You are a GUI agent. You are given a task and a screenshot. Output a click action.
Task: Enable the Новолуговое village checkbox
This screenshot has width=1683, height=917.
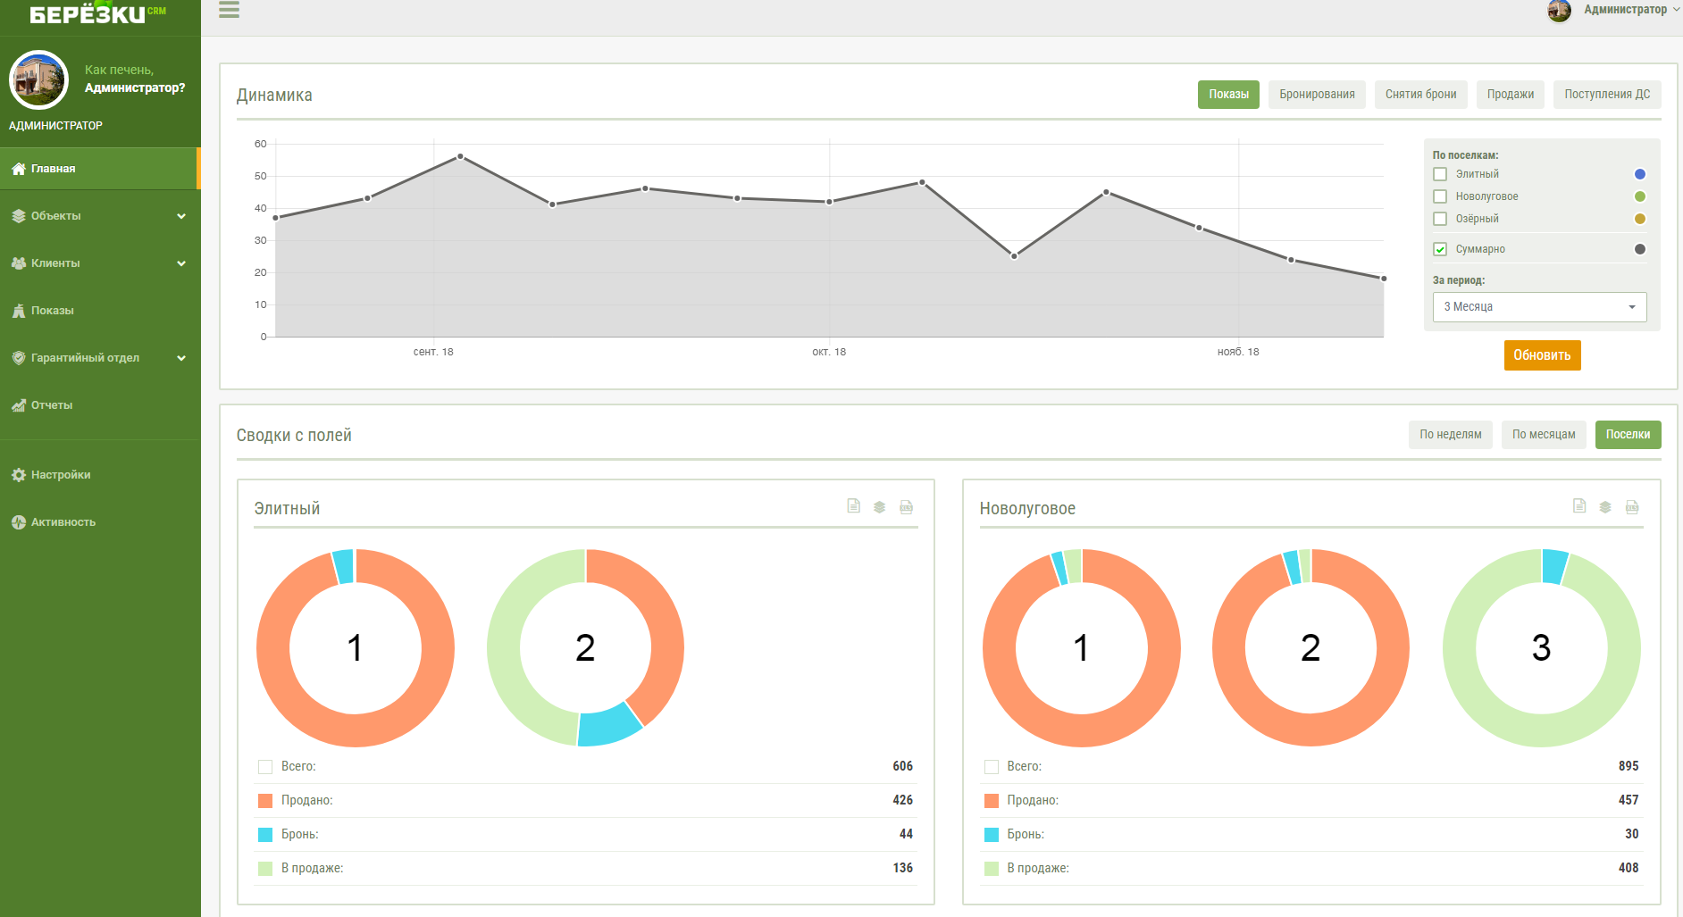(x=1440, y=196)
